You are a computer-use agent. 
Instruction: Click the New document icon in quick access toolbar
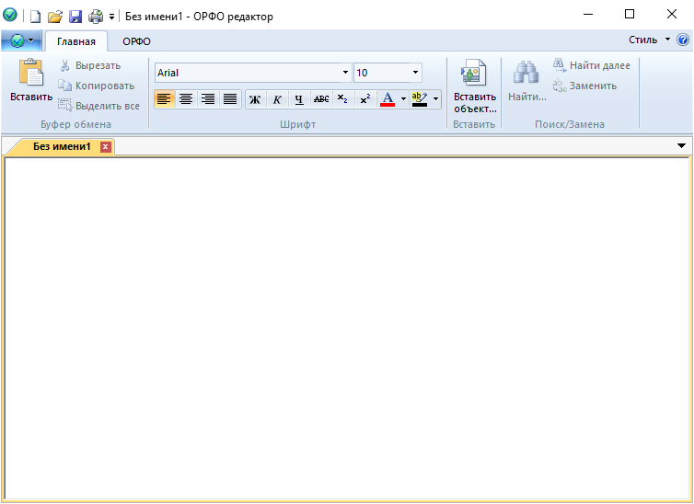[x=36, y=17]
